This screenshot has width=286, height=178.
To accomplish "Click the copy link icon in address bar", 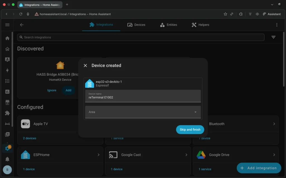I will tap(232, 14).
